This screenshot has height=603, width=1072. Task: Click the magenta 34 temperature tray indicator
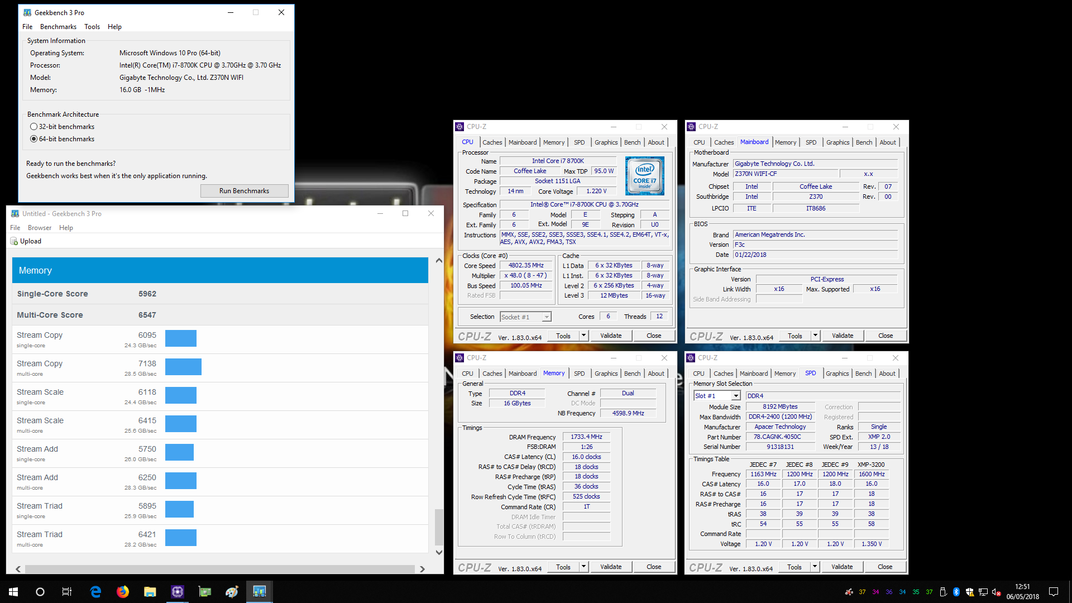[x=875, y=592]
